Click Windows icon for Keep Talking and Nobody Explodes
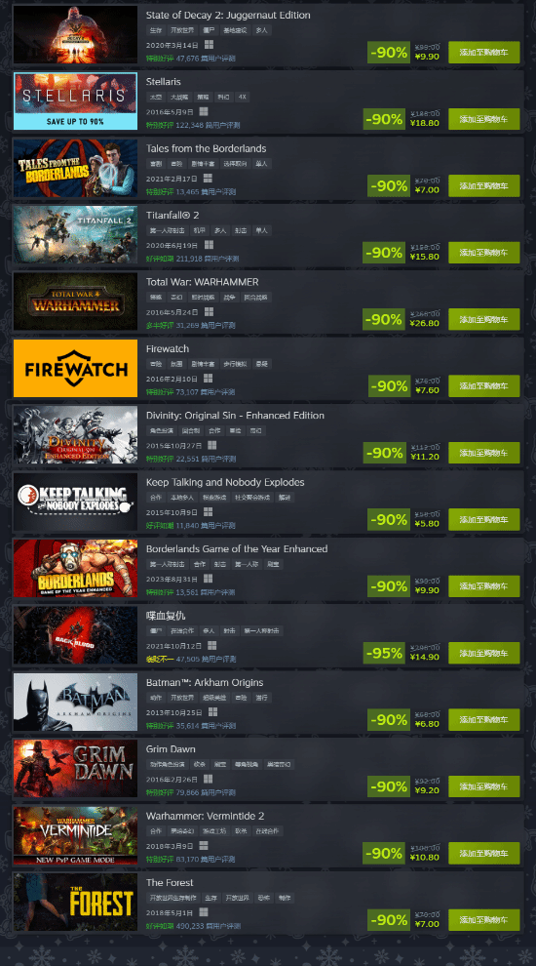The width and height of the screenshot is (536, 966). (x=208, y=512)
